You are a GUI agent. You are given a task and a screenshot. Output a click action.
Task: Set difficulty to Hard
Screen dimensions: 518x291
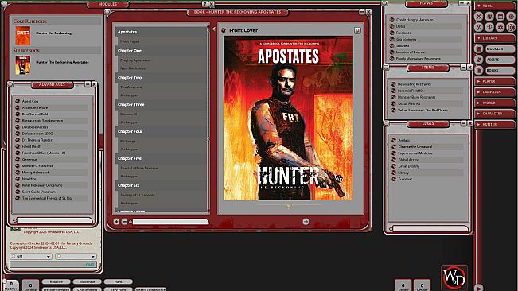tap(118, 281)
